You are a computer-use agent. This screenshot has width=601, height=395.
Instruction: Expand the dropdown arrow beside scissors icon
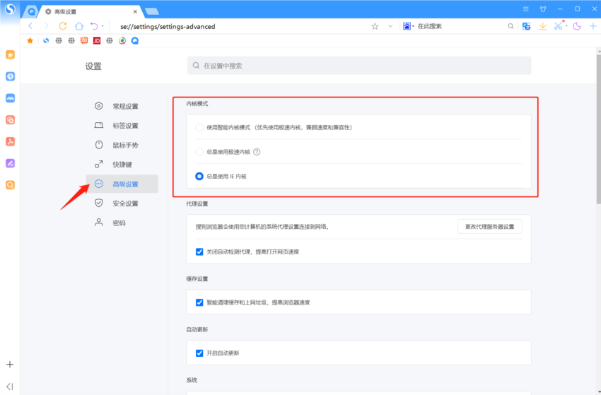pyautogui.click(x=566, y=26)
